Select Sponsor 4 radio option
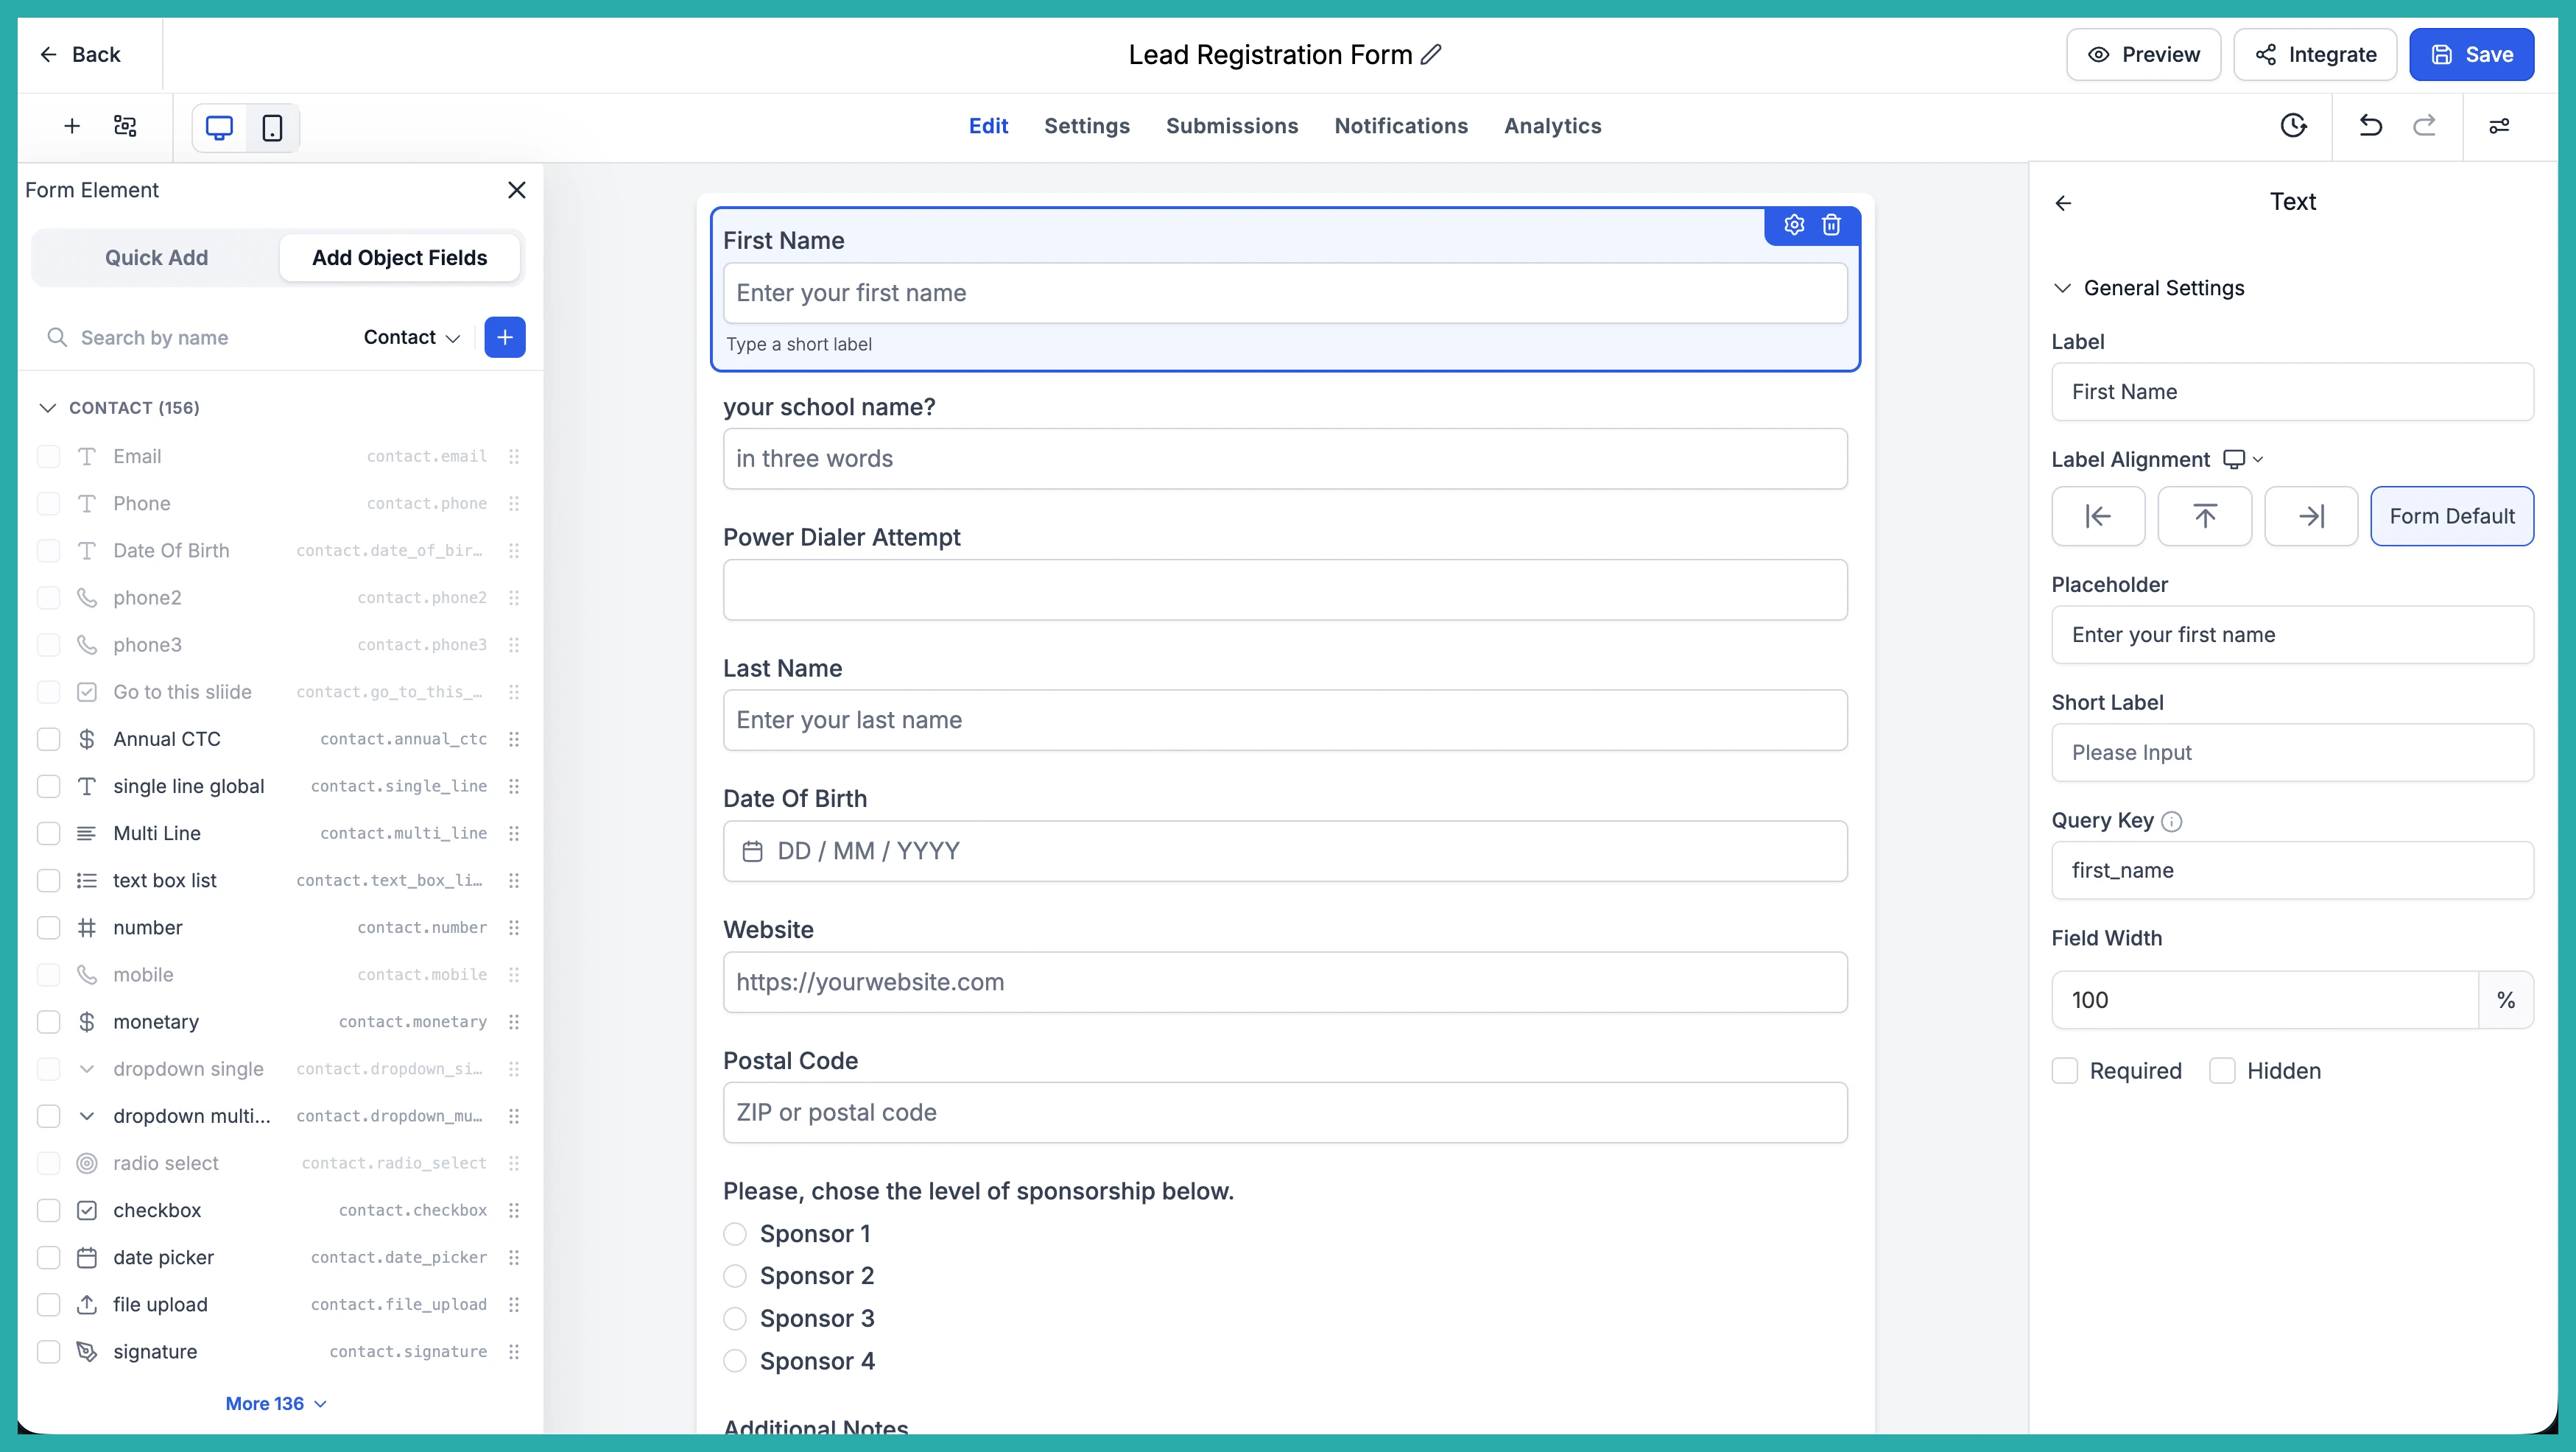 point(735,1361)
